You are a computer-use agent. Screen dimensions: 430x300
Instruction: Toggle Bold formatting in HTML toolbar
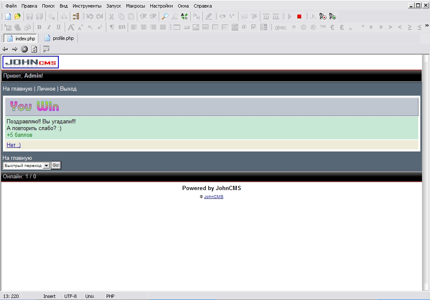coord(39,27)
